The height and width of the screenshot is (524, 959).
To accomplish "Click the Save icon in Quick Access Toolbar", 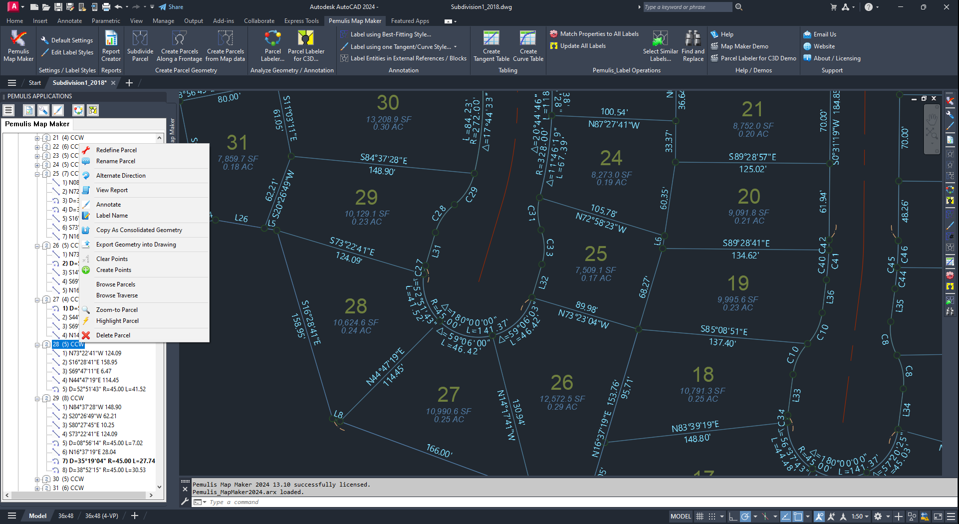I will point(58,7).
